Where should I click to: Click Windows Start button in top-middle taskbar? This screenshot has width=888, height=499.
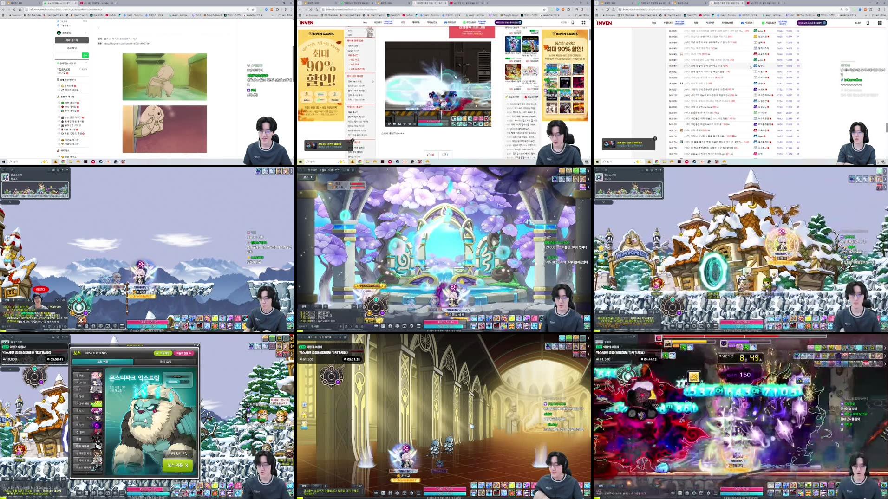point(300,162)
